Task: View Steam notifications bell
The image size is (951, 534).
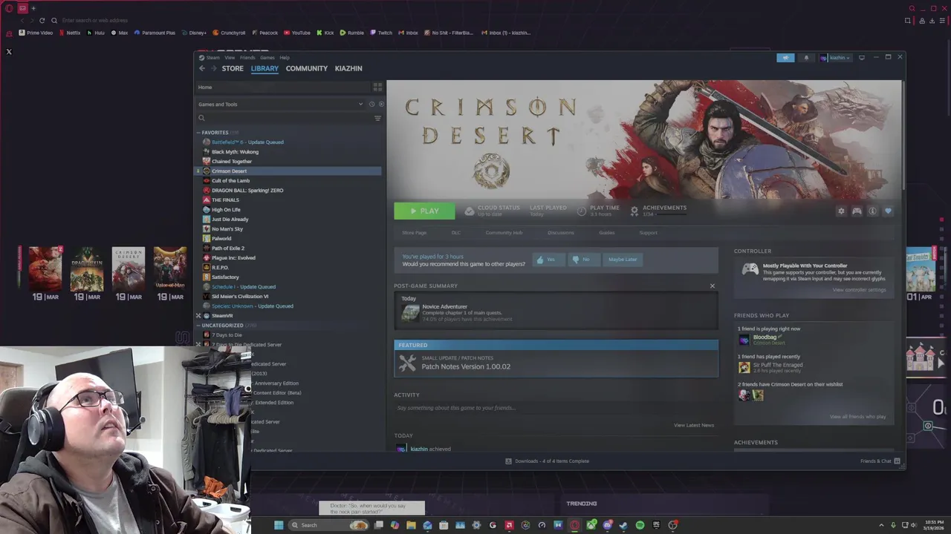Action: click(x=806, y=57)
